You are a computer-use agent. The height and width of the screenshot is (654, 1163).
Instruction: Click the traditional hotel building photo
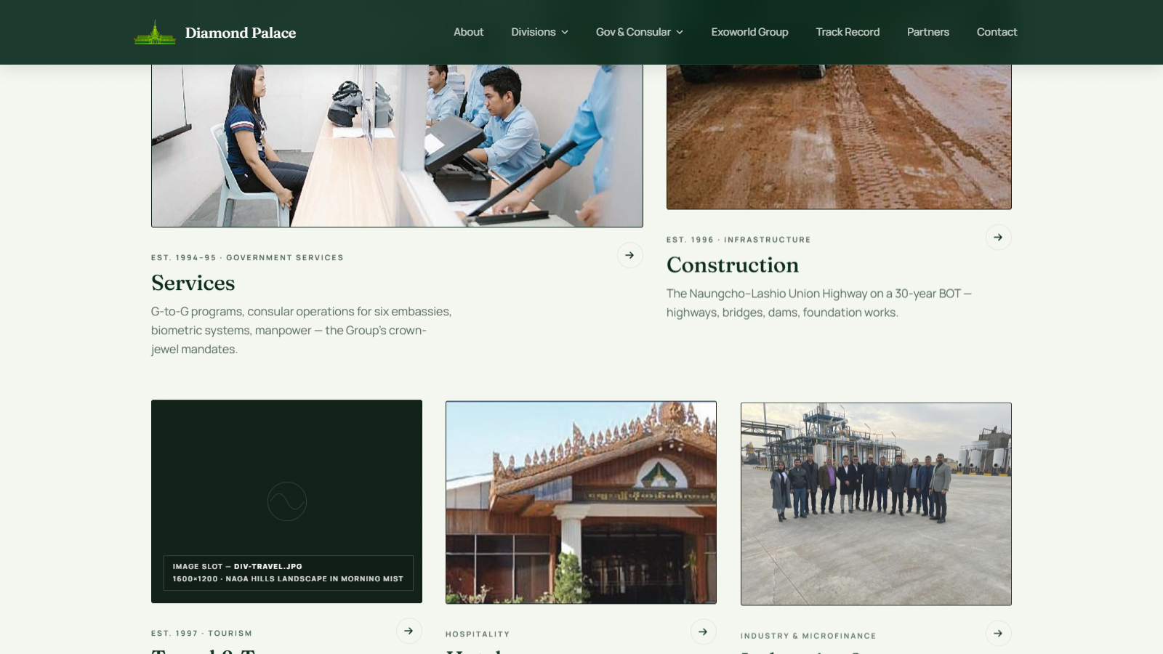coord(581,502)
